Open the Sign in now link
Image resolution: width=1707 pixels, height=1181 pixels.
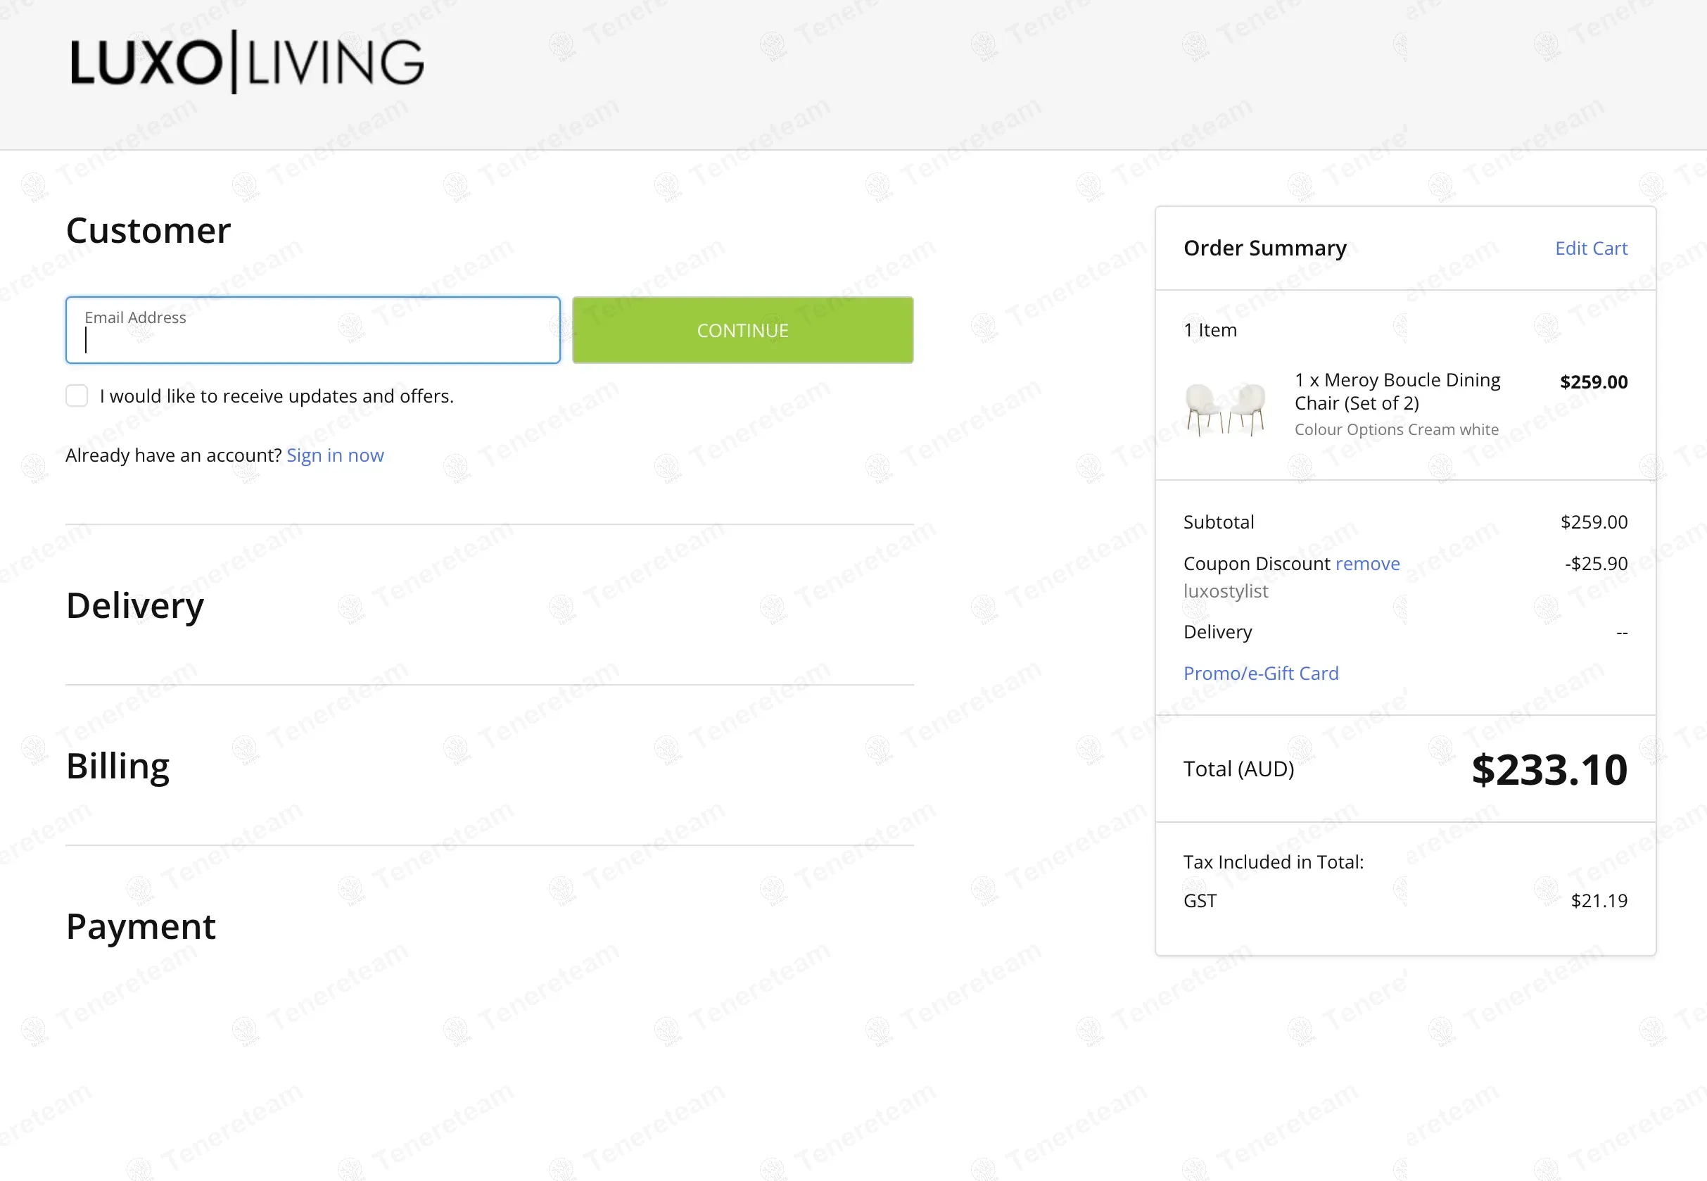(335, 455)
